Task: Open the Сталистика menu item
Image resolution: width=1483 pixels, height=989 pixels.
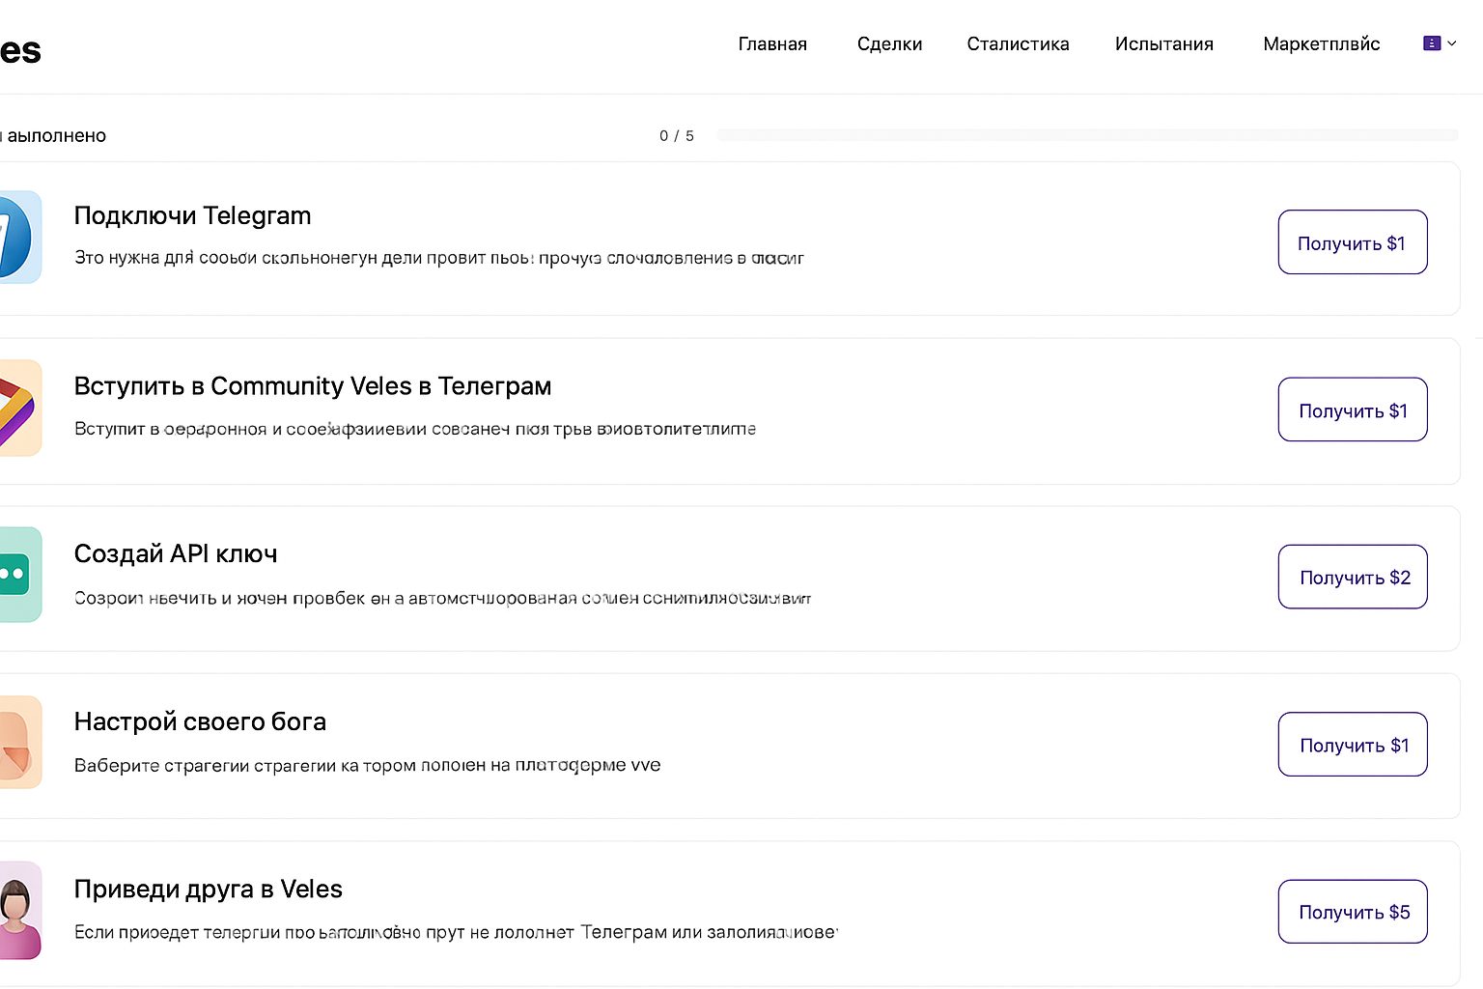Action: tap(1018, 44)
